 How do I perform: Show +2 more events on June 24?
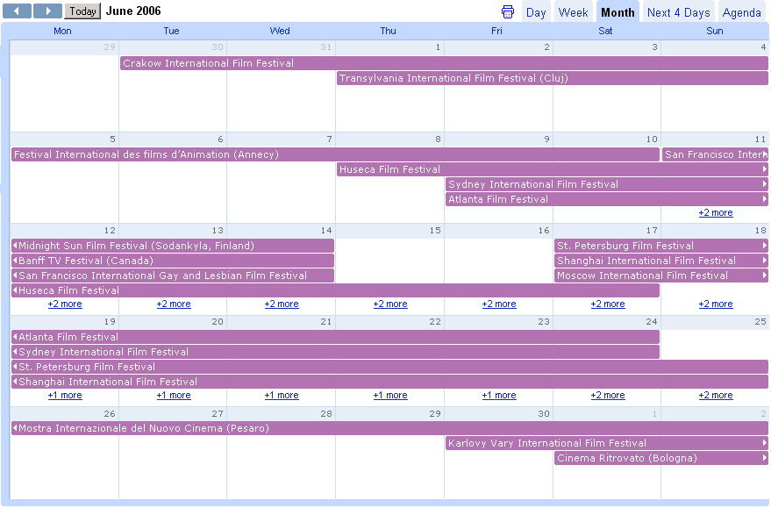608,395
